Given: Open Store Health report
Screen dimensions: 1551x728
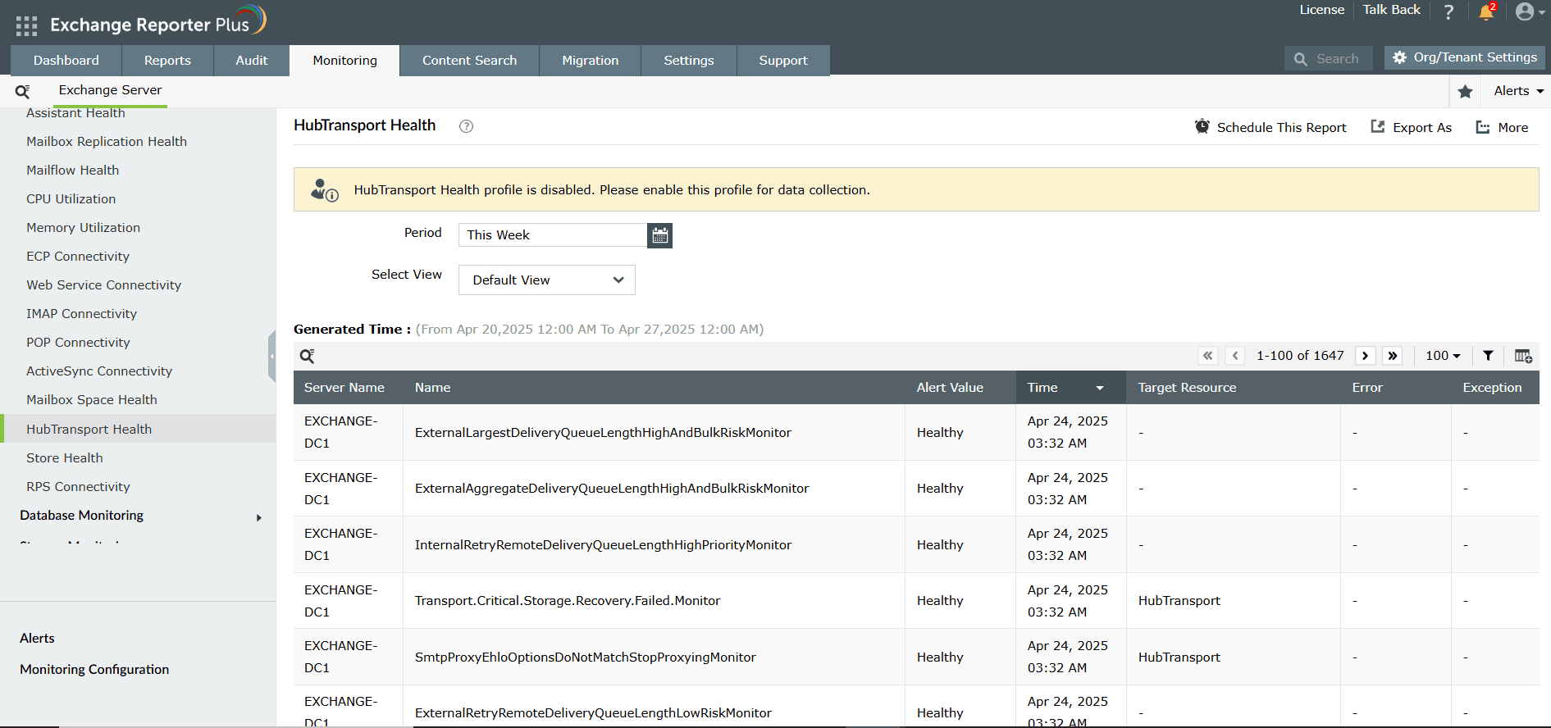Looking at the screenshot, I should coord(65,458).
